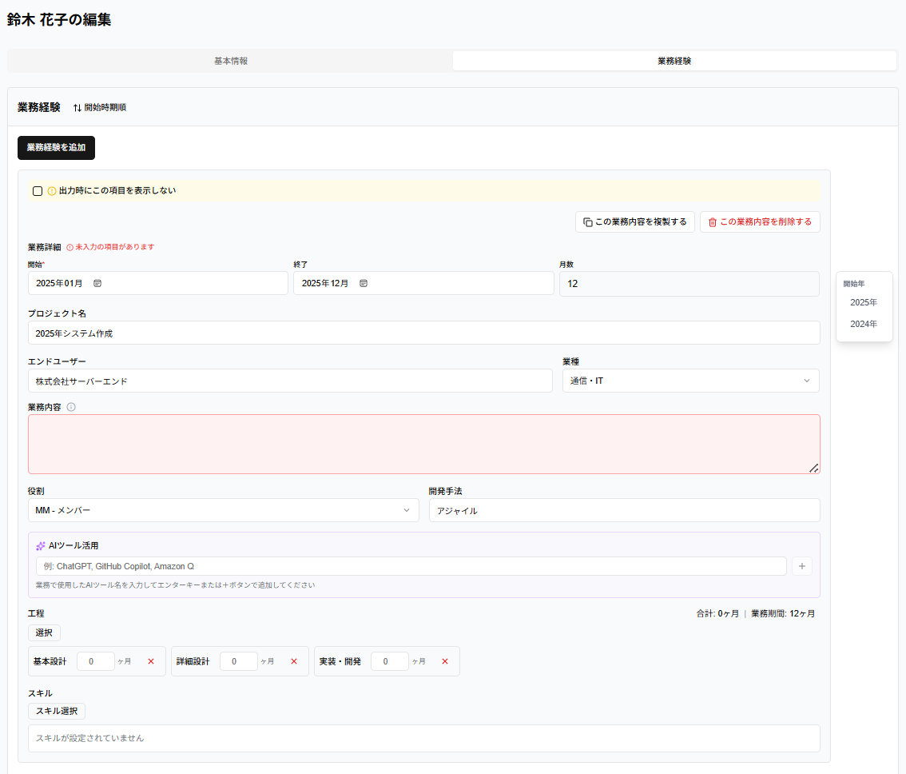Switch to the 基本情報 tab
906x774 pixels.
point(231,61)
